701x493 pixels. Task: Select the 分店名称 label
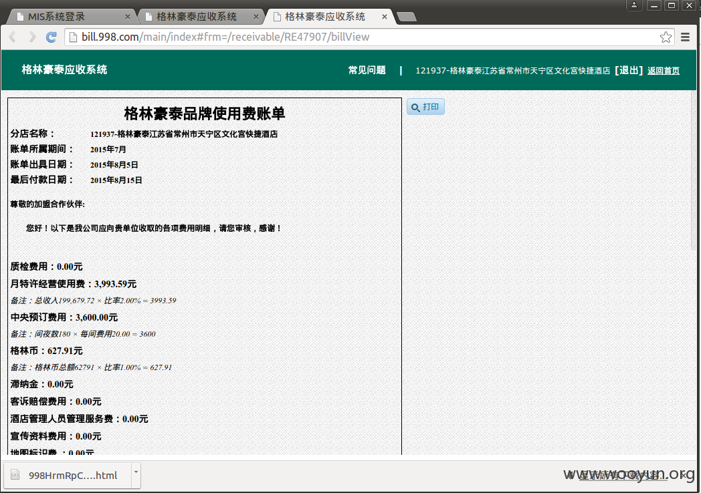[33, 134]
